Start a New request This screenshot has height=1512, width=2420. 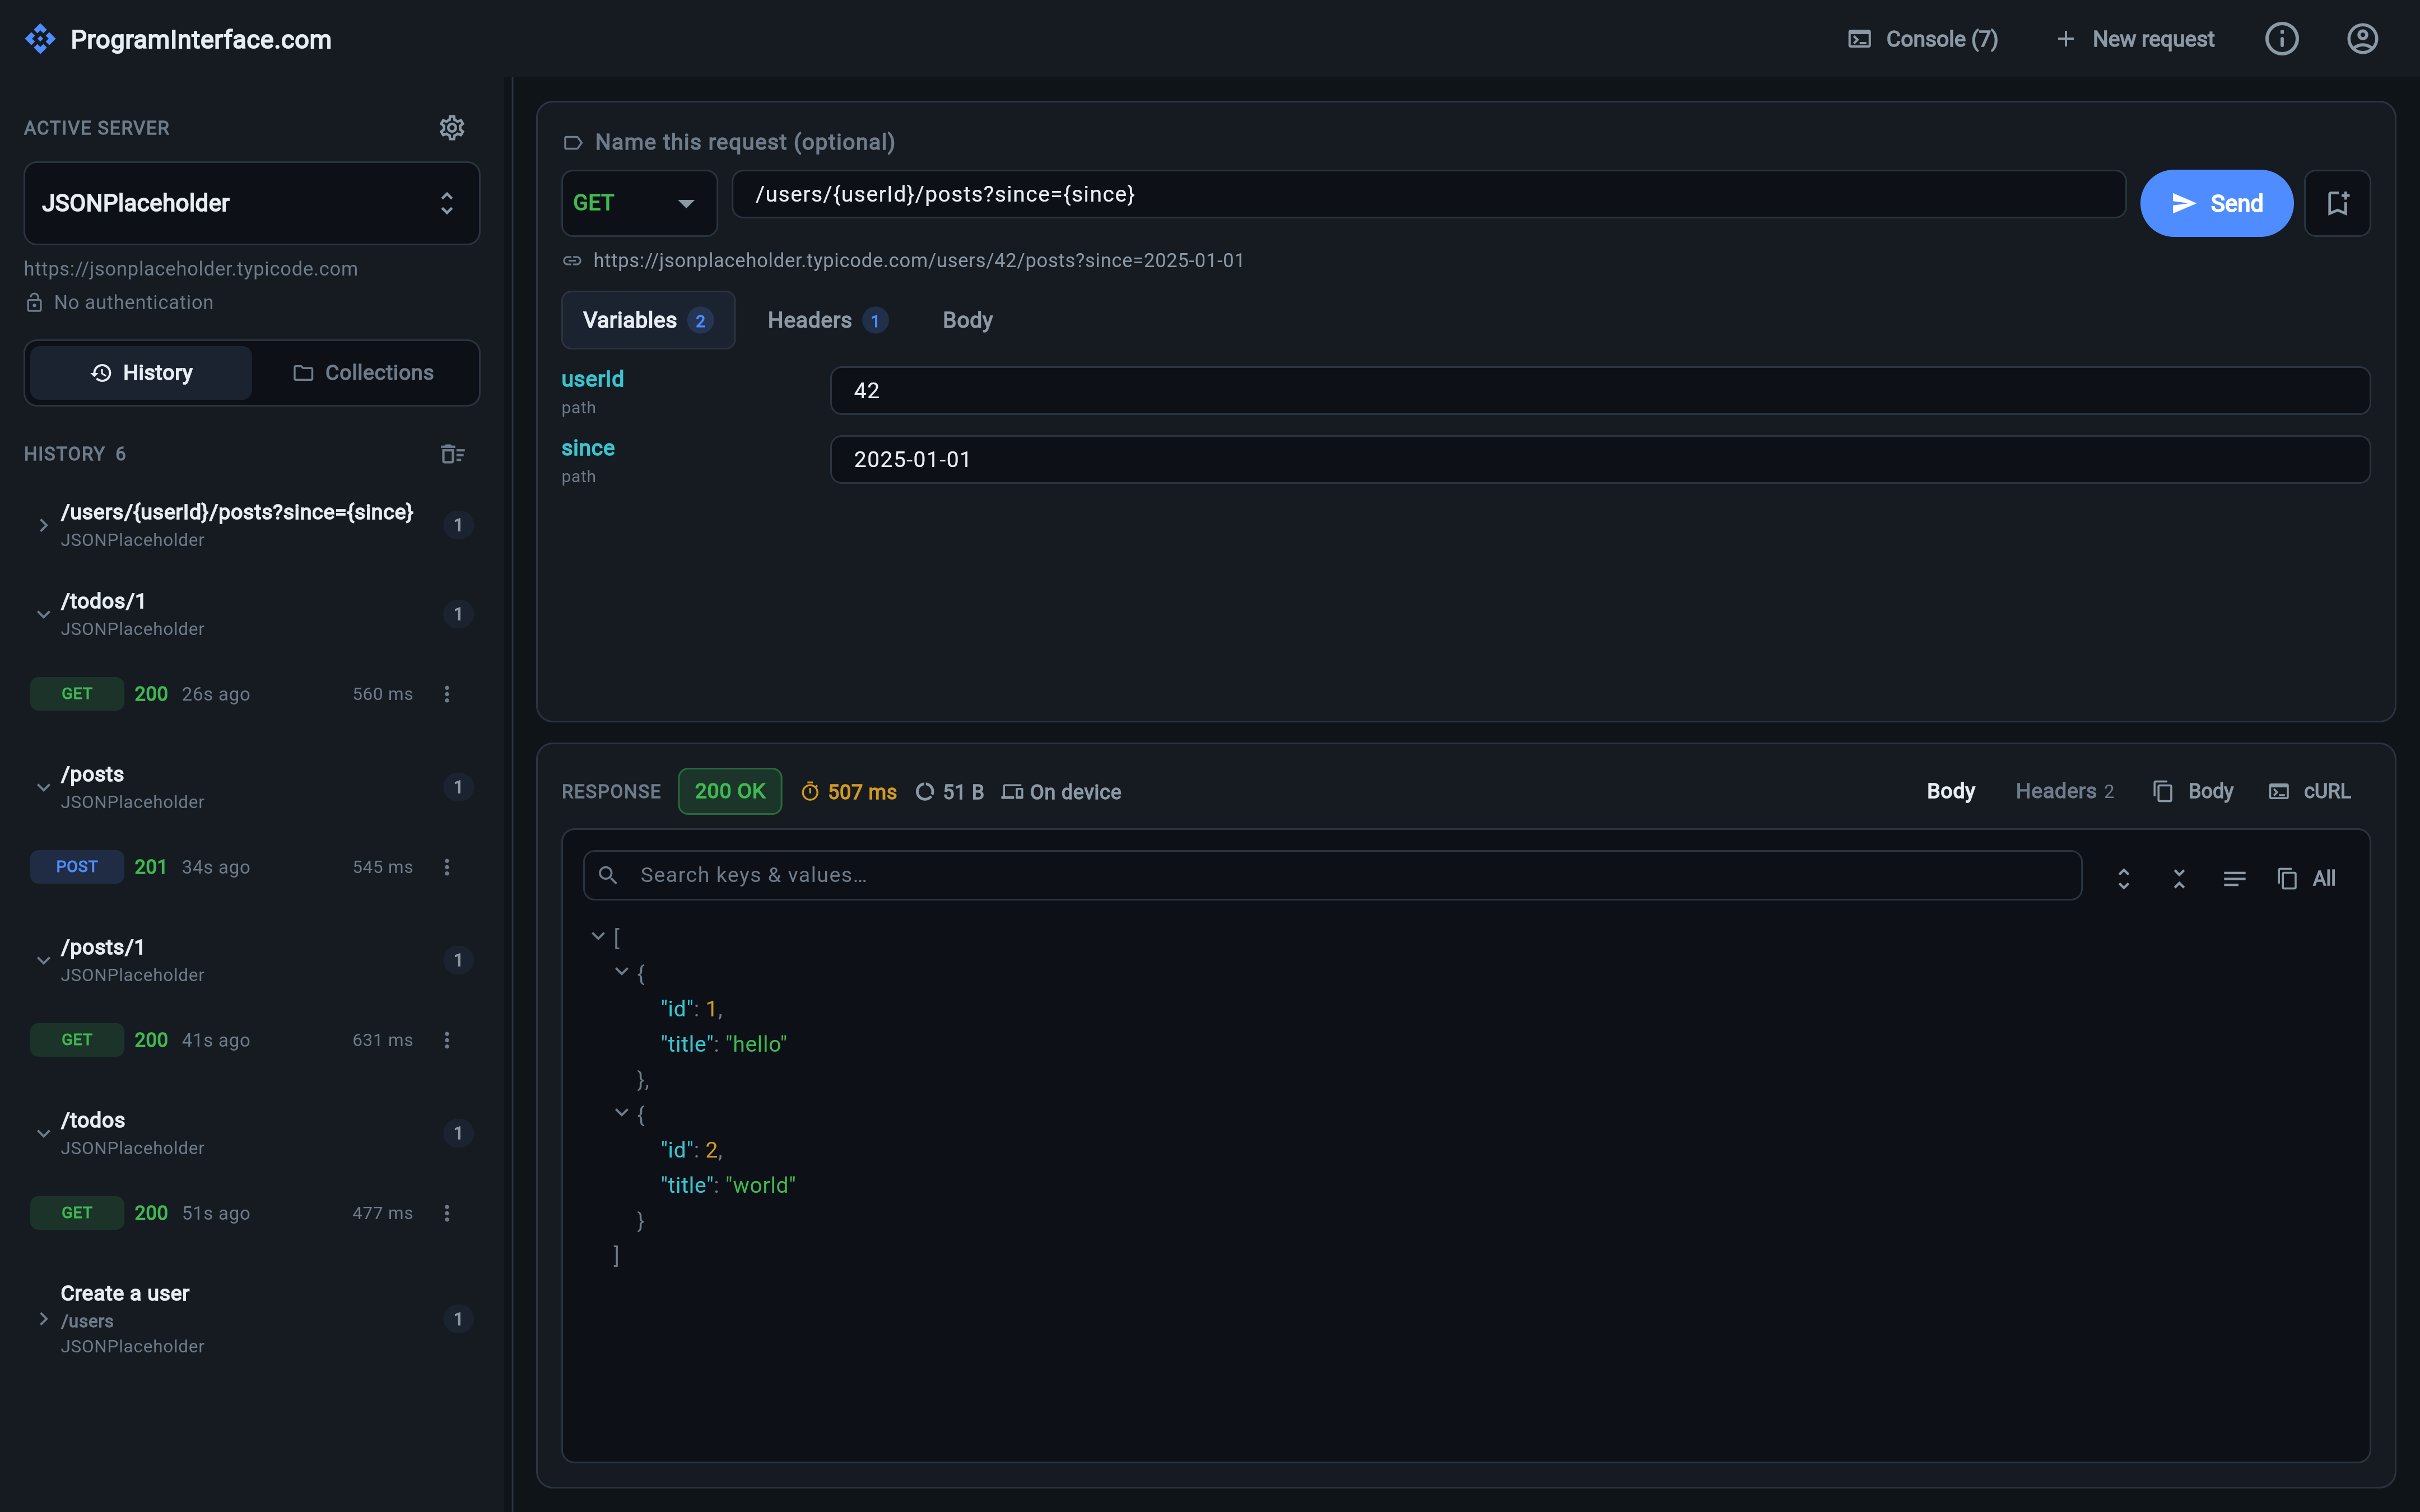[x=2135, y=39]
